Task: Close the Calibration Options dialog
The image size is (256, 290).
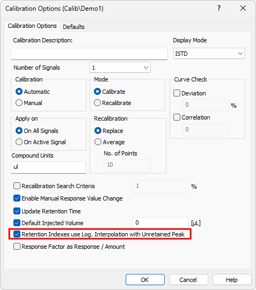Action: point(243,8)
